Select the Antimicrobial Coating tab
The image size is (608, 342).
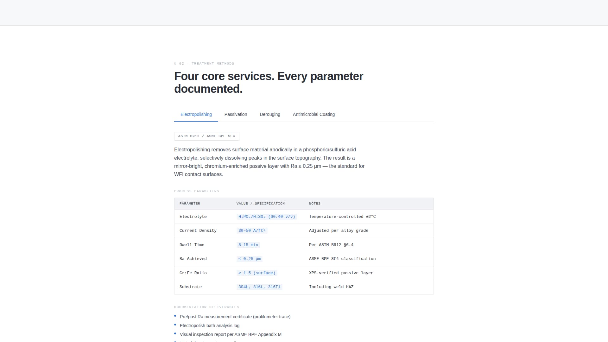(314, 114)
